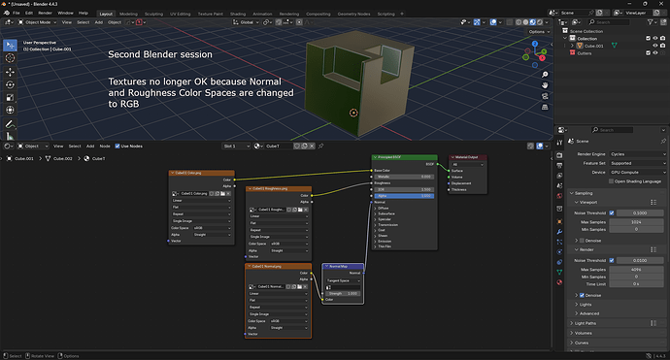Switch to the UV Editing workspace tab
Viewport: 670px width, 360px height.
tap(181, 14)
